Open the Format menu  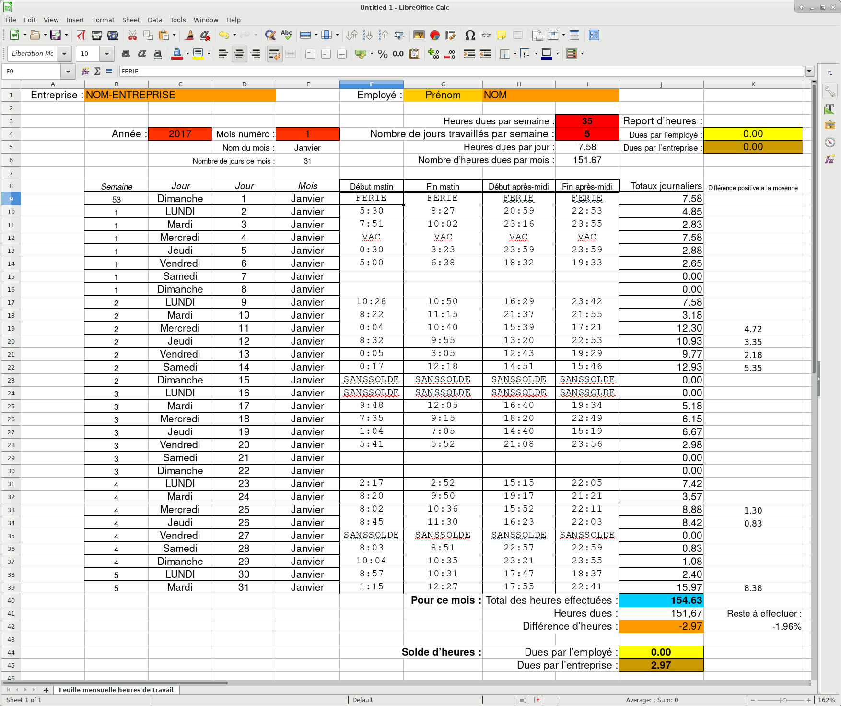pos(103,20)
